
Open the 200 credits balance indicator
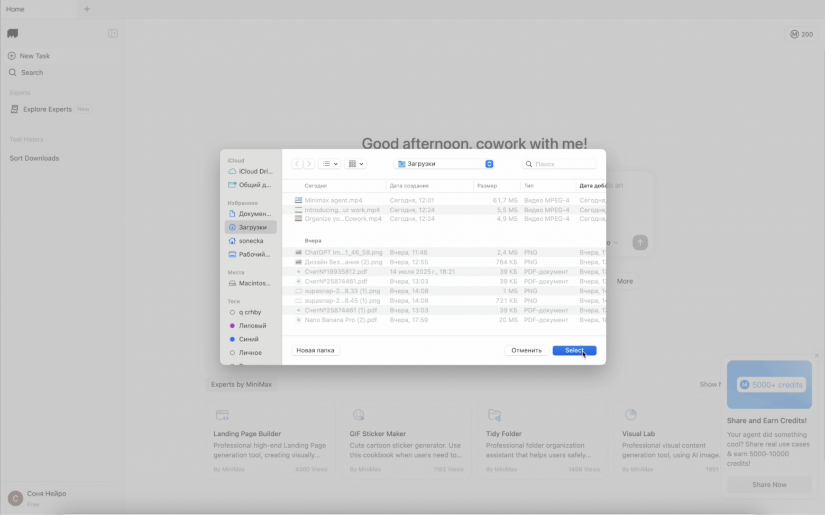pos(801,34)
